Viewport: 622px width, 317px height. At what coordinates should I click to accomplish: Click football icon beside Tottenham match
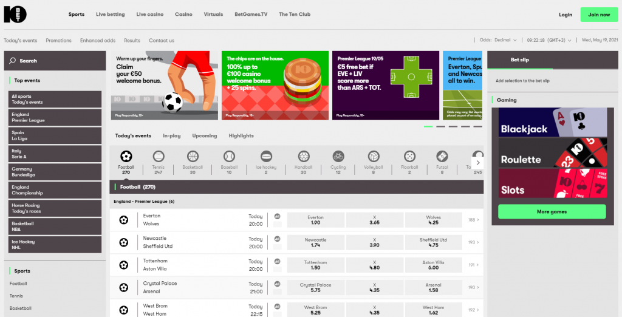(124, 265)
